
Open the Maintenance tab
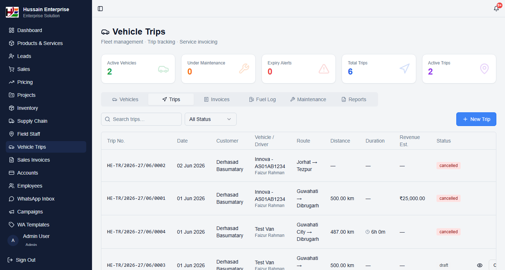[x=308, y=99]
